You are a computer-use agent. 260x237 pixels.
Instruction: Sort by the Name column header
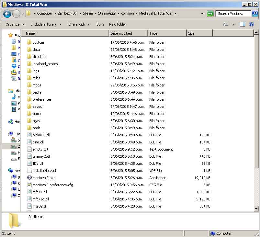coord(65,33)
